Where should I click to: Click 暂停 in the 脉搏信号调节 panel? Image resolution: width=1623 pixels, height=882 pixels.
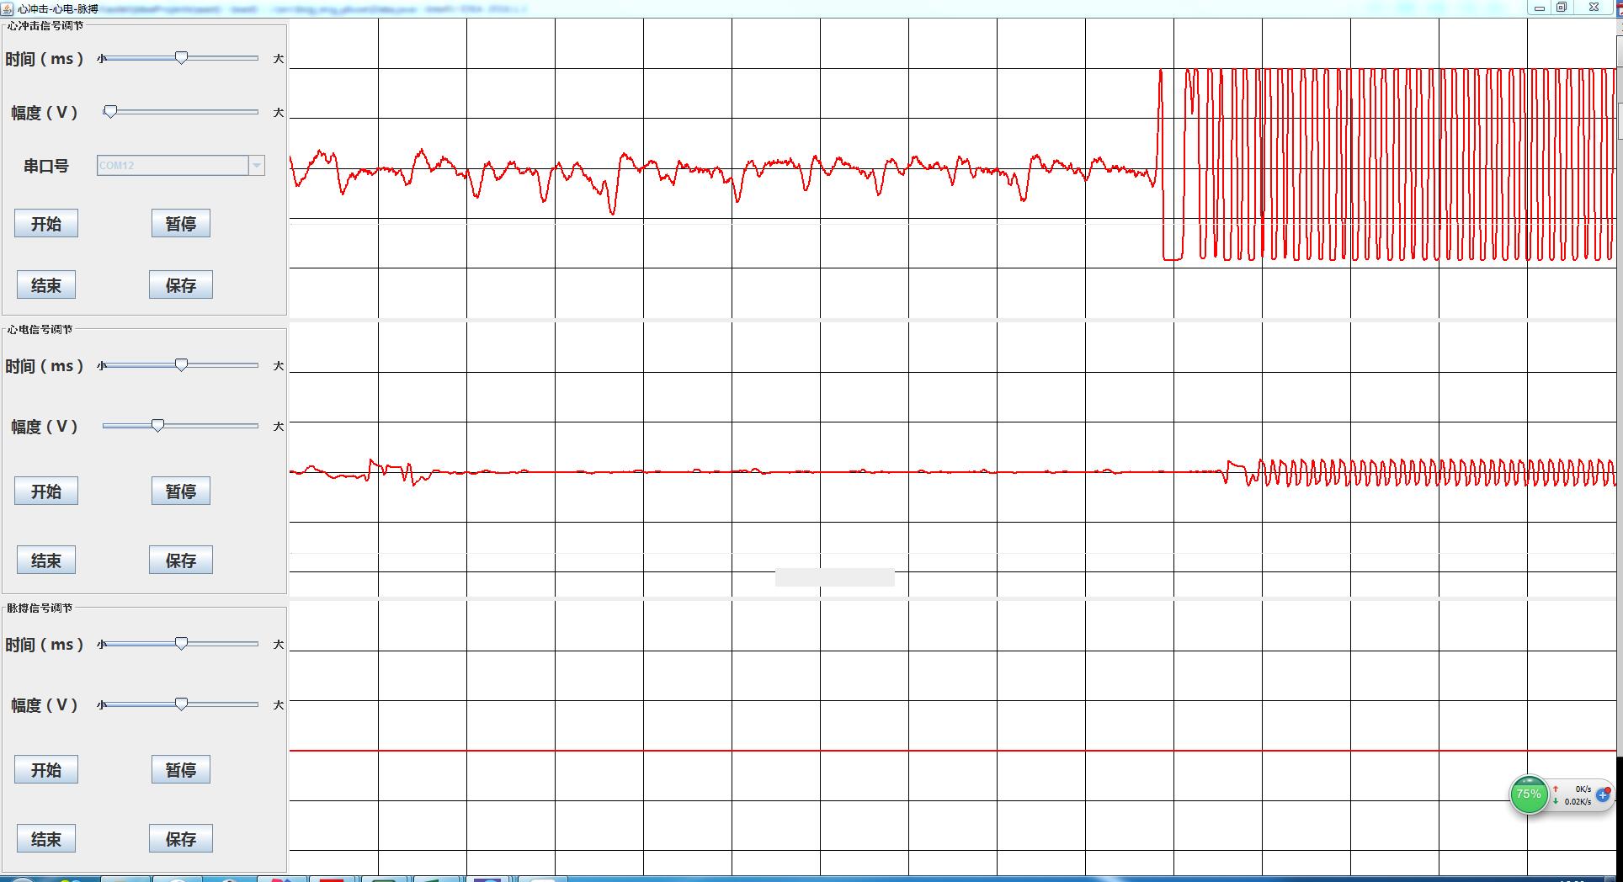click(x=181, y=770)
